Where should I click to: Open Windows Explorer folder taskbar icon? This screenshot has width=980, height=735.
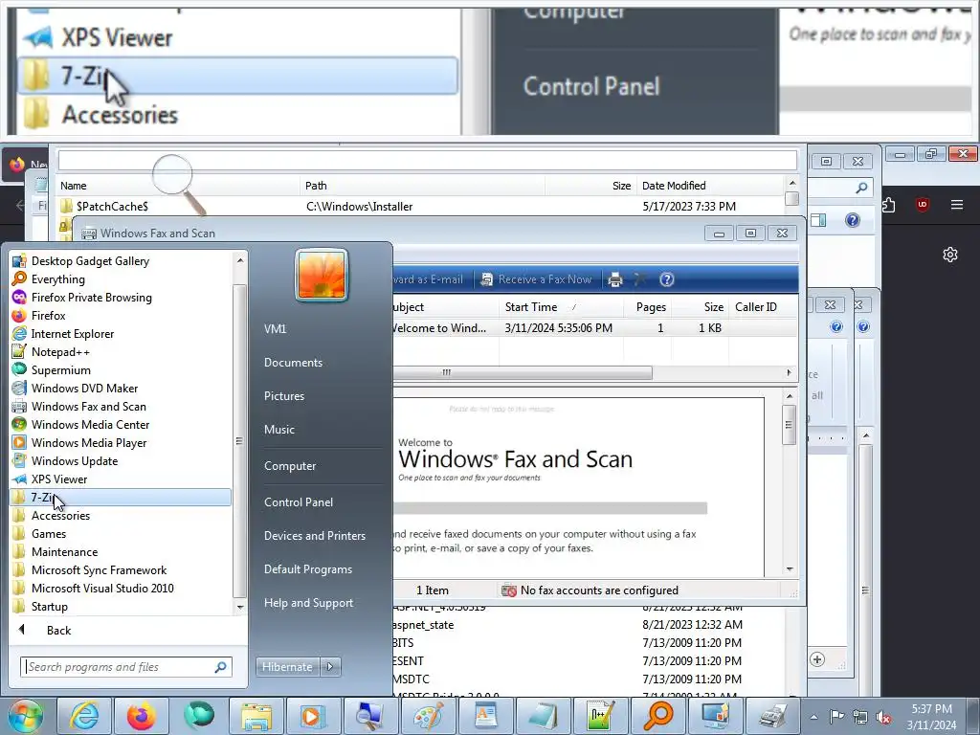[256, 716]
